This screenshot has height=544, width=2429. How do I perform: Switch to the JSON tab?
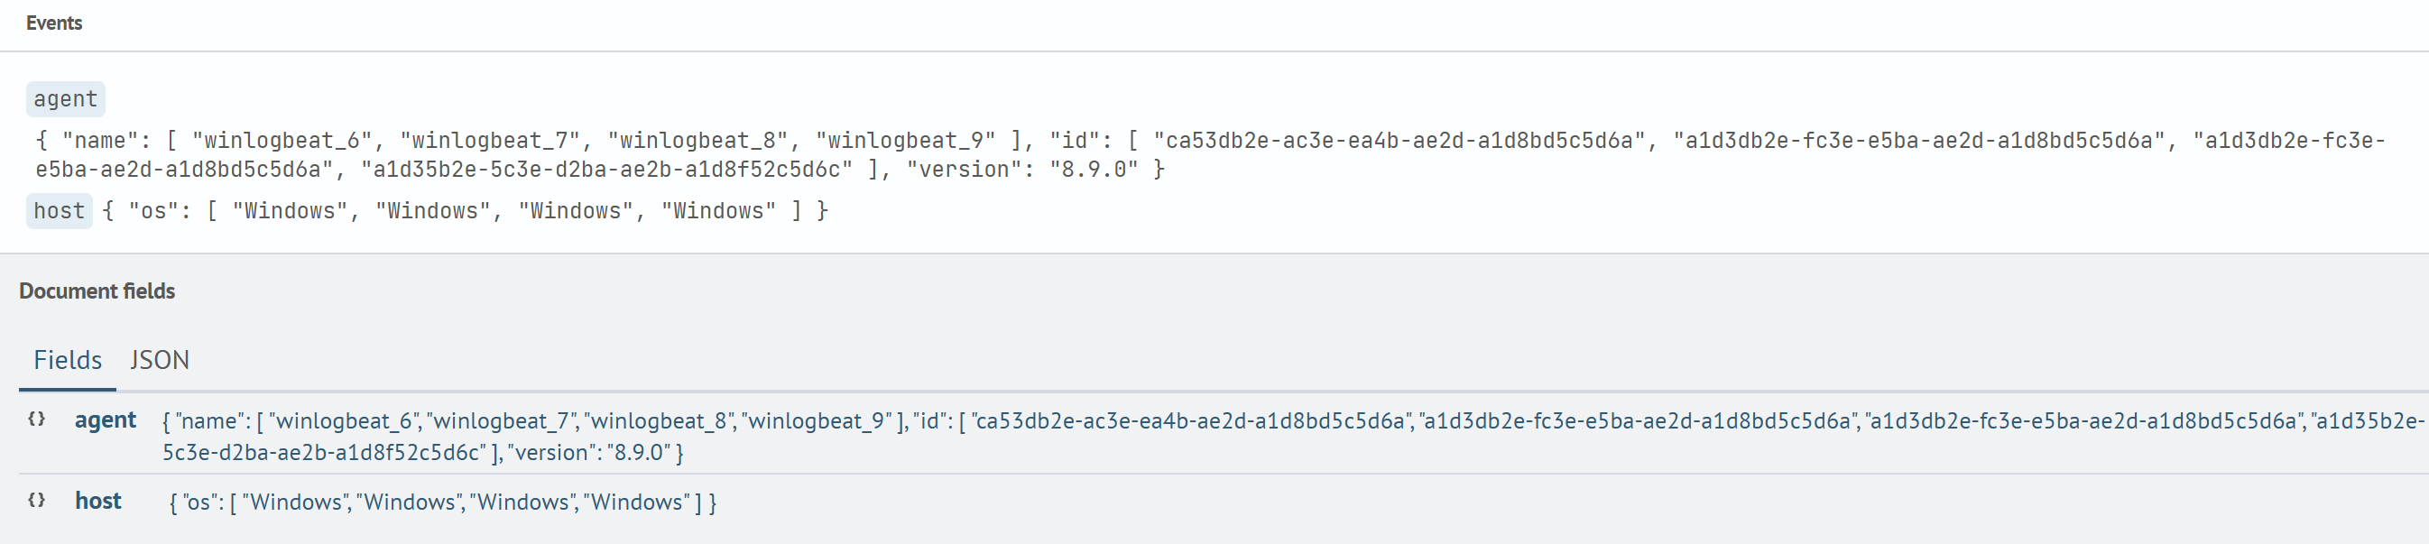[159, 359]
